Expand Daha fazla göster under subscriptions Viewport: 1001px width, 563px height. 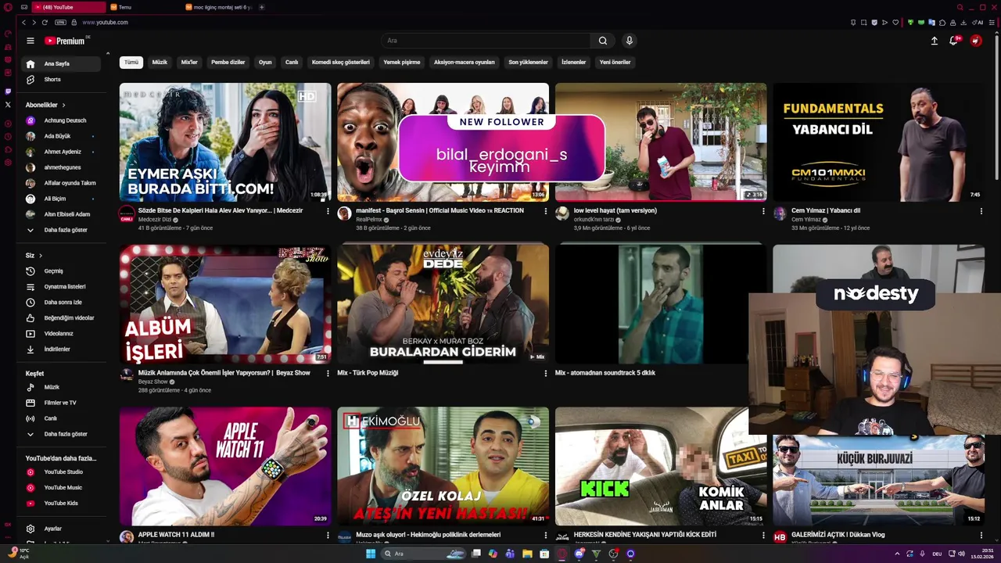[63, 231]
